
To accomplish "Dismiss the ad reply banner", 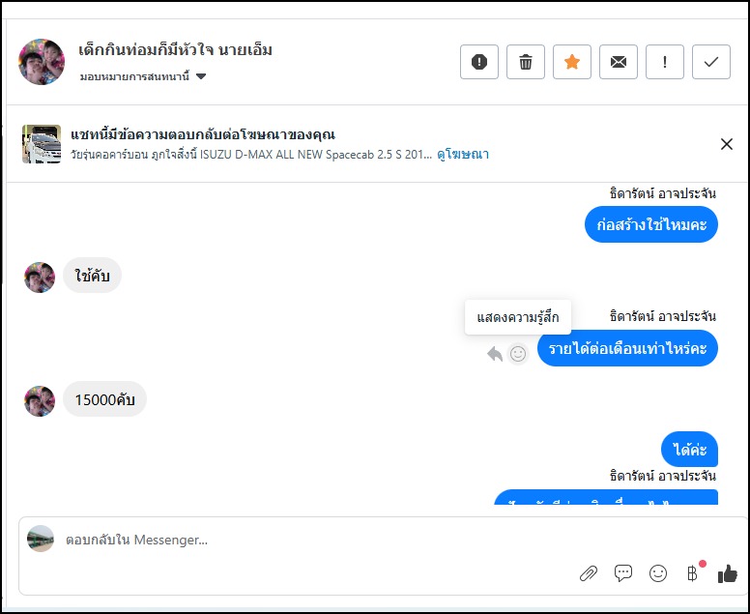I will [x=727, y=144].
